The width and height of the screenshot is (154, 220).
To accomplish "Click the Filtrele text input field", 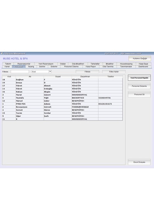I will pos(20,71).
